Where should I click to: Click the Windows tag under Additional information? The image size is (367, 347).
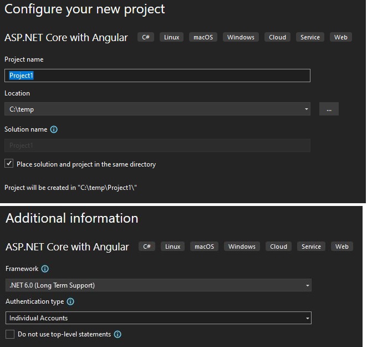[x=242, y=247]
